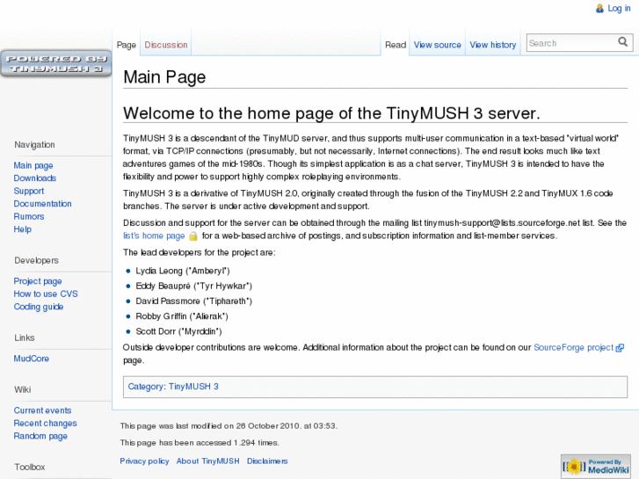
Task: Open the Documentation sidebar link
Action: 43,203
